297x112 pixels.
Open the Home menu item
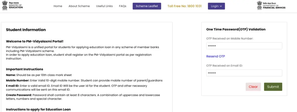tap(58, 6)
